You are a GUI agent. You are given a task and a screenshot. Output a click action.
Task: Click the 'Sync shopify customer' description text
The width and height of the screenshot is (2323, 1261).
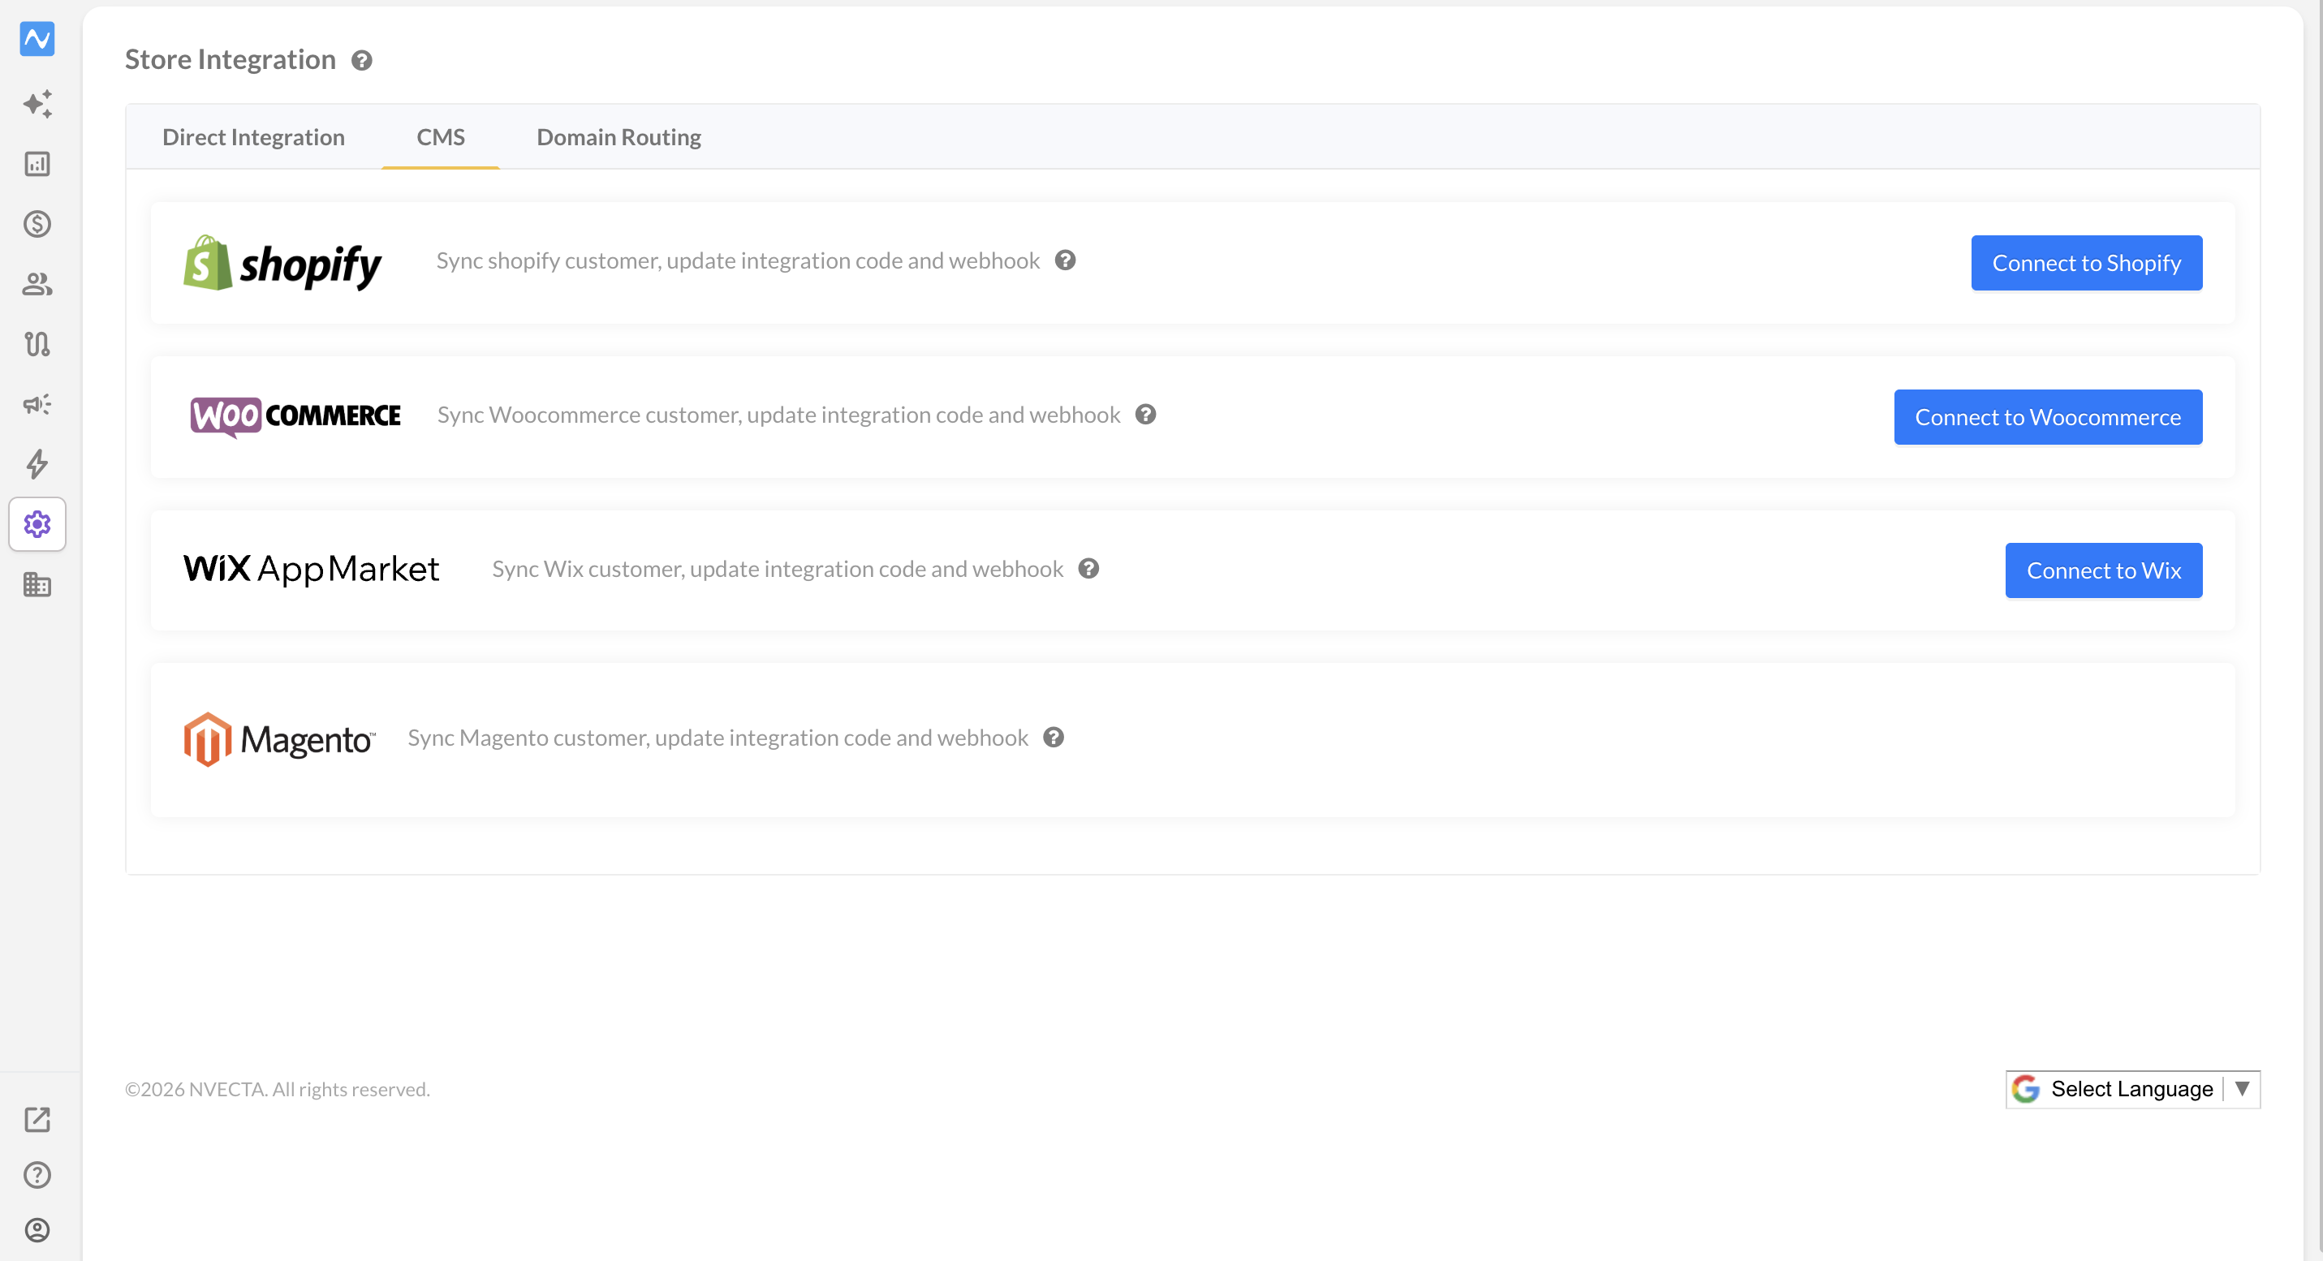coord(738,260)
